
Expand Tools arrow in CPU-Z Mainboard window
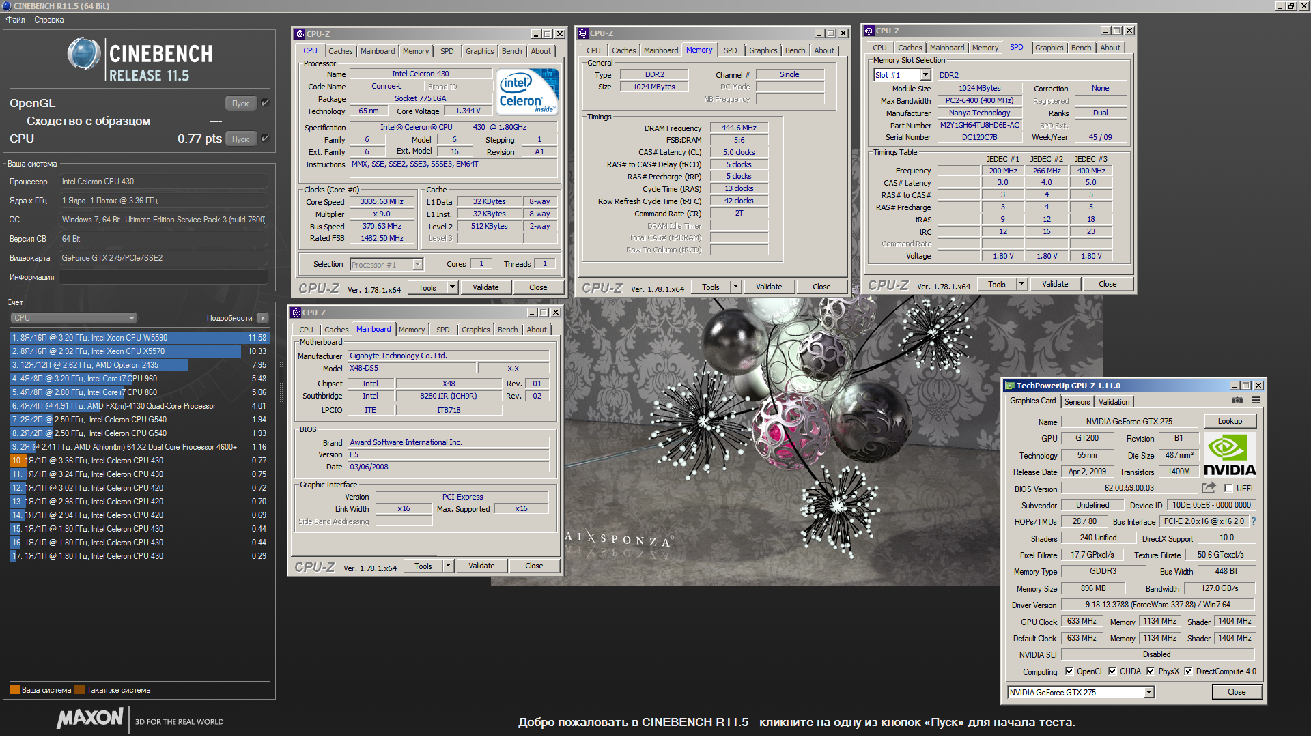pos(448,566)
